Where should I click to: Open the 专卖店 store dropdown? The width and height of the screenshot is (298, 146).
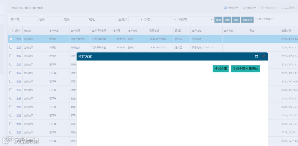click(x=201, y=19)
